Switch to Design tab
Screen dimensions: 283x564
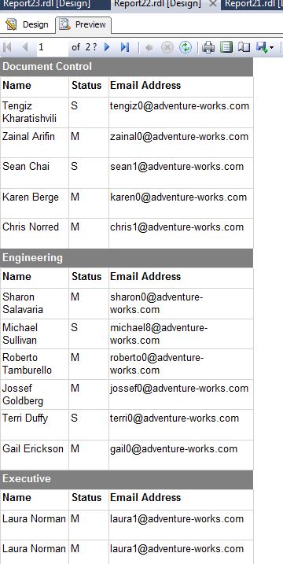28,25
